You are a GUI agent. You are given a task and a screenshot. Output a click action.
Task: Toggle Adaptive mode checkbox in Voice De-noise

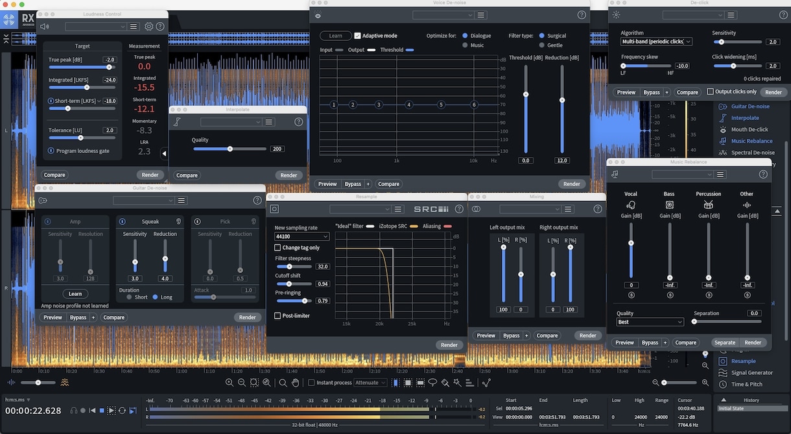357,36
